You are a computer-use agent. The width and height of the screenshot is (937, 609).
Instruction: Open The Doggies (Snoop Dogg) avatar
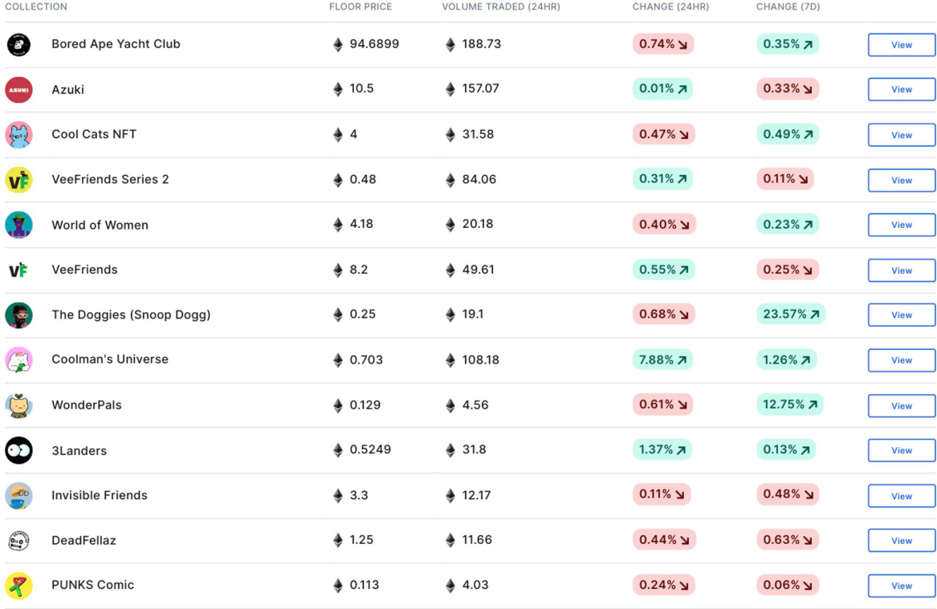(x=18, y=315)
